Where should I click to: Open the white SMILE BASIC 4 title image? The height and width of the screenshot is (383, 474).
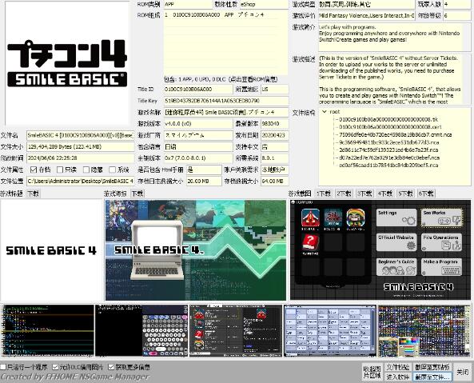click(52, 250)
